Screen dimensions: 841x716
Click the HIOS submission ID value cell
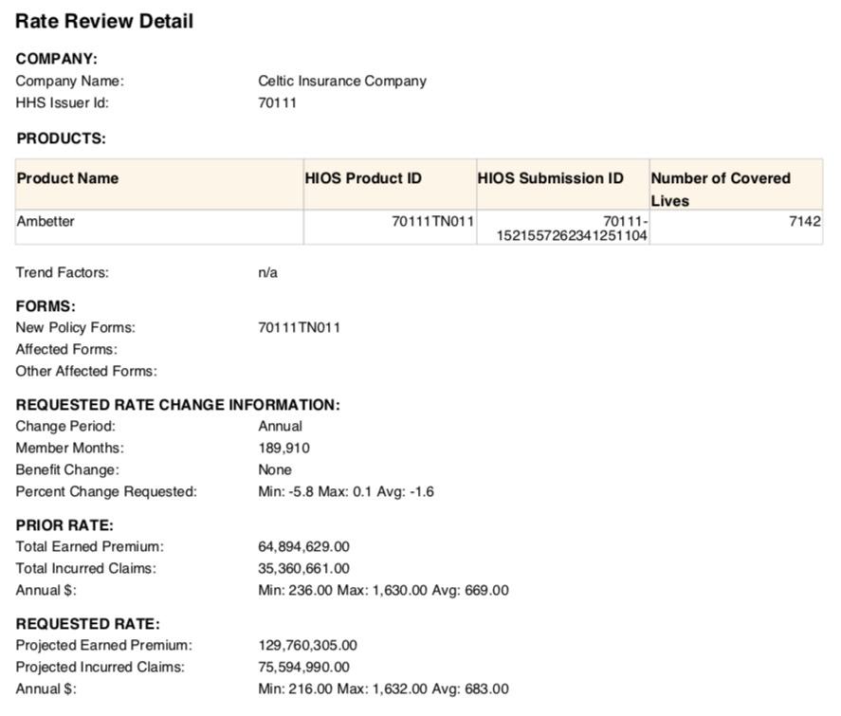click(572, 229)
